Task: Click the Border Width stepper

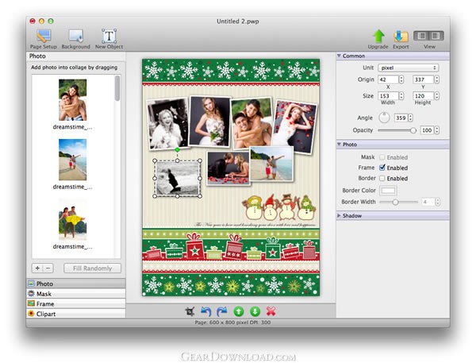Action: coord(437,202)
